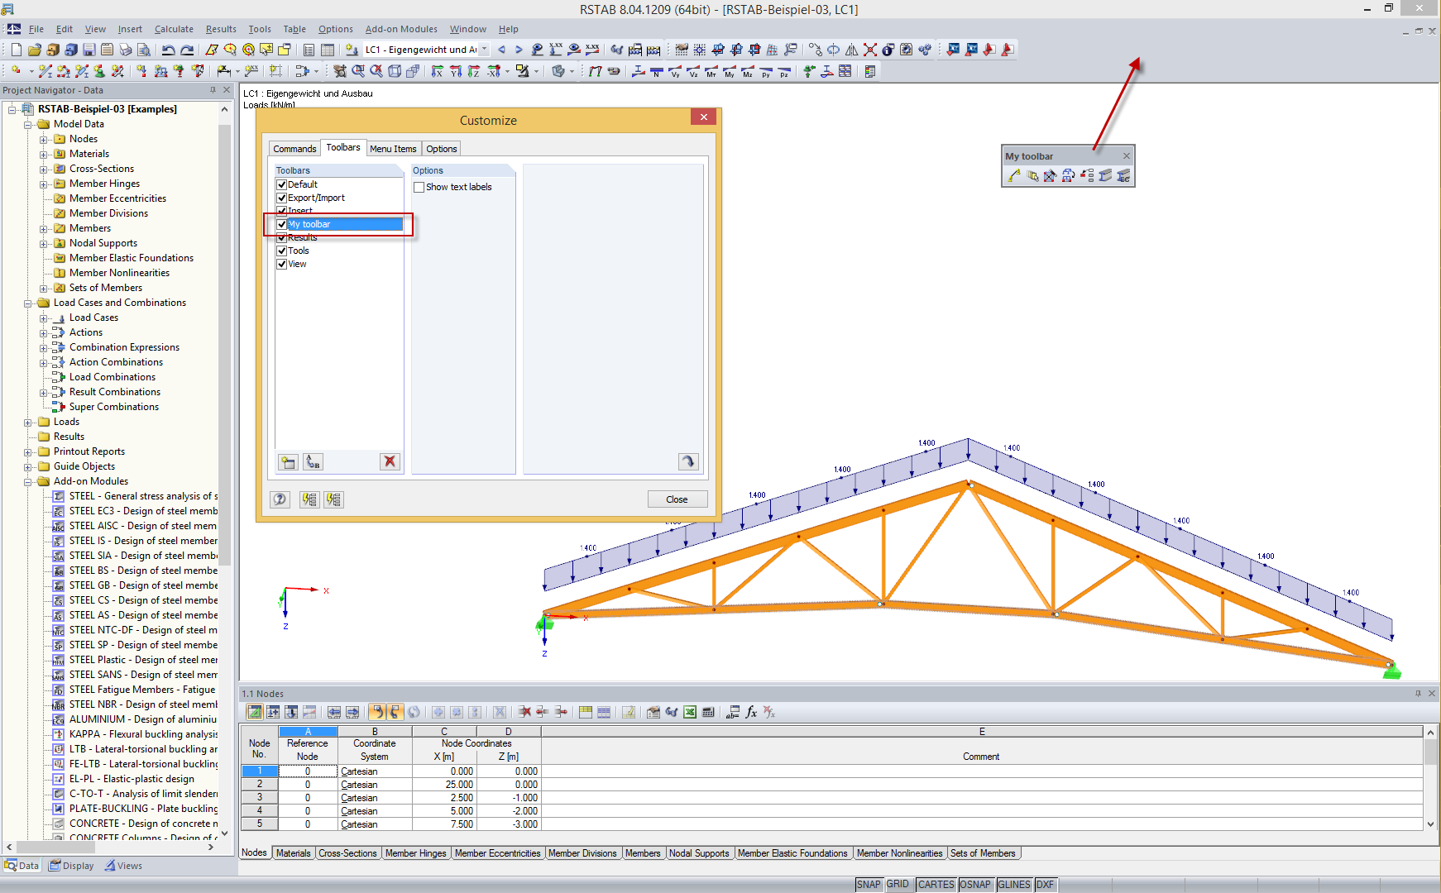Click the Redo arrow icon
This screenshot has width=1441, height=893.
point(187,50)
